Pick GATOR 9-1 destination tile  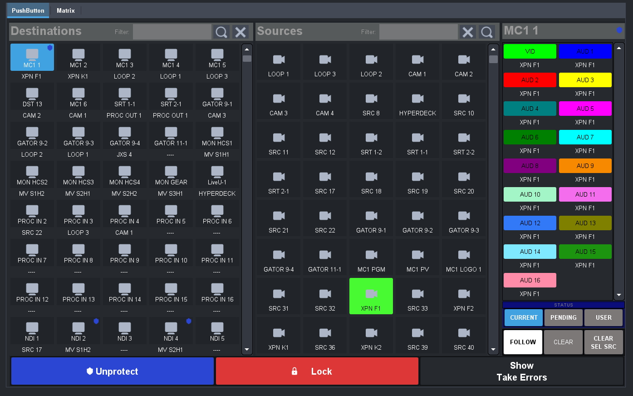[x=217, y=96]
